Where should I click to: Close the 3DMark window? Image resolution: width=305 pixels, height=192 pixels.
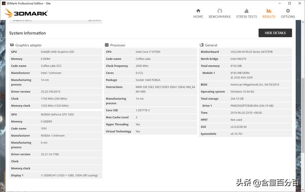(300, 3)
